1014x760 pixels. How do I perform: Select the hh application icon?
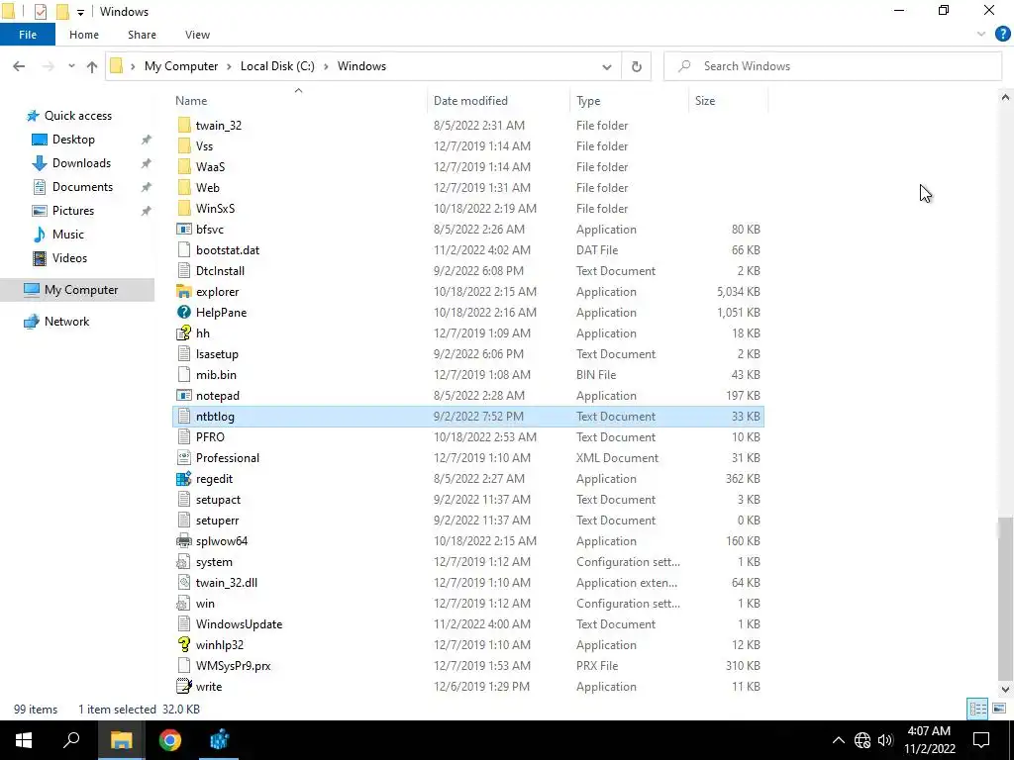(184, 333)
